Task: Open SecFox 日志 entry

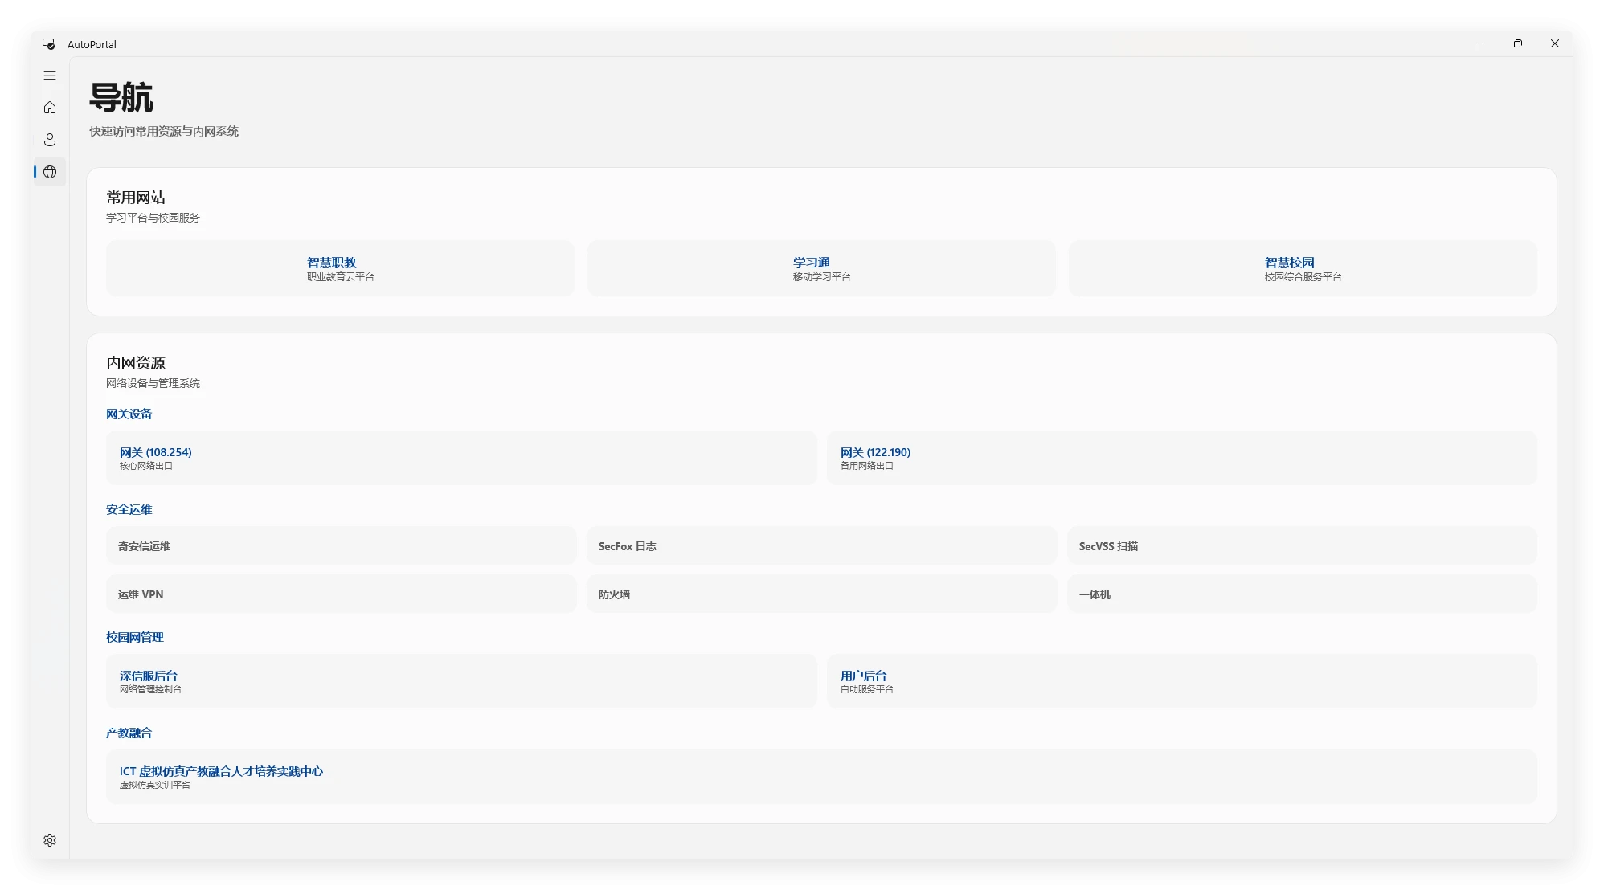Action: pos(820,546)
